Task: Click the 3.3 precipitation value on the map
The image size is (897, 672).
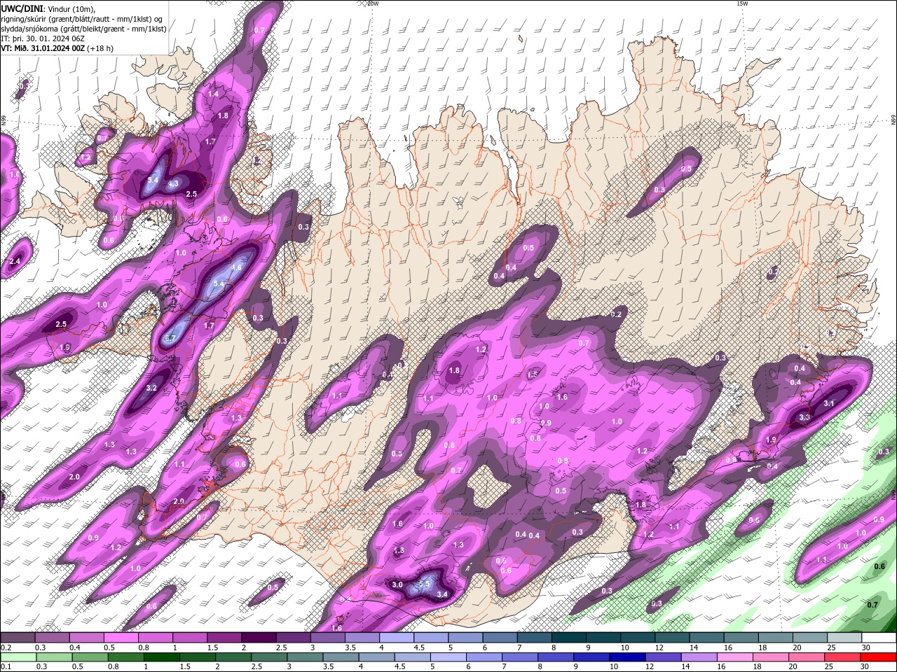Action: pyautogui.click(x=804, y=417)
